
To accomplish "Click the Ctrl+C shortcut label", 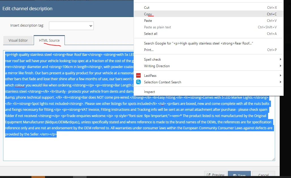I will pyautogui.click(x=272, y=14).
